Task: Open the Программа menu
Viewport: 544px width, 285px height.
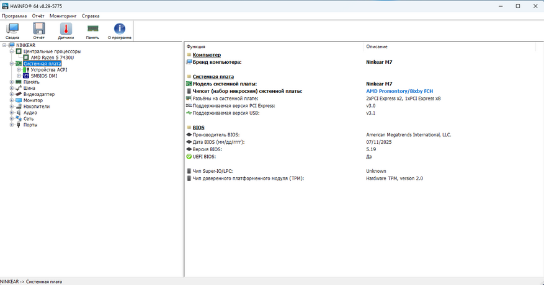Action: (14, 15)
